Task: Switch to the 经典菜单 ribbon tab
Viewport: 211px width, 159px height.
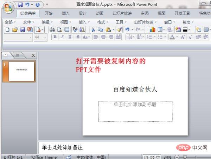Action: click(x=28, y=13)
